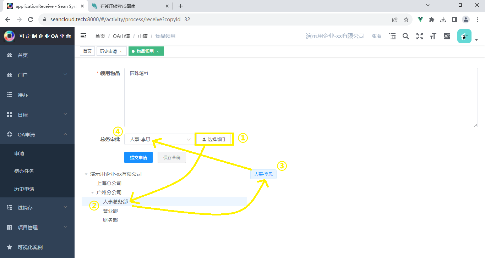The width and height of the screenshot is (485, 258).
Task: Click the OA platform logo
Action: pos(9,36)
